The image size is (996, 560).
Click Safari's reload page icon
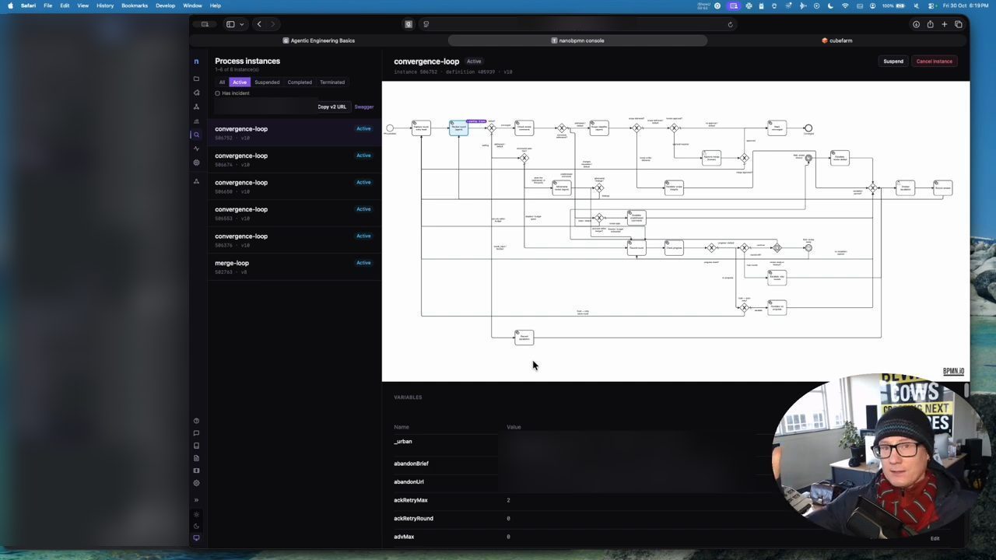click(x=730, y=24)
